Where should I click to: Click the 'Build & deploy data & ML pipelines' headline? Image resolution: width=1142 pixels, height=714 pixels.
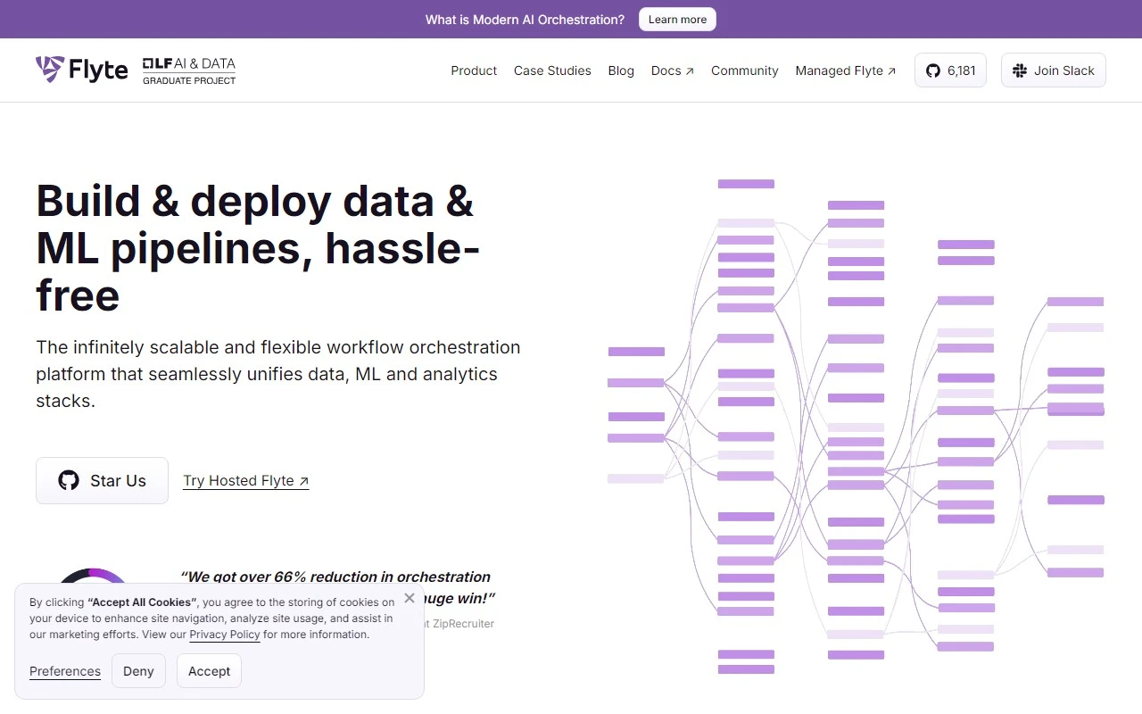coord(258,248)
